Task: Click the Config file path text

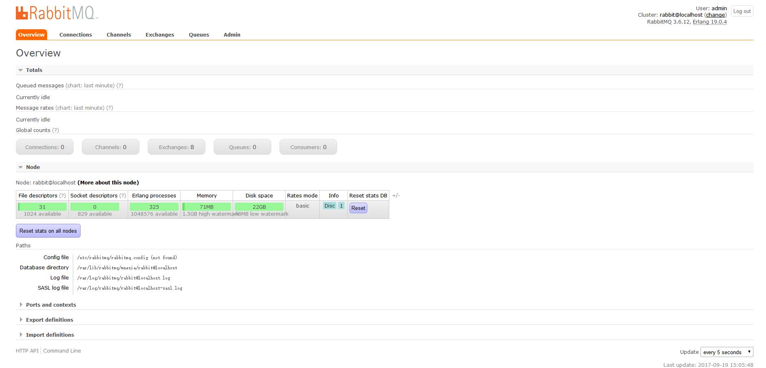Action: click(x=127, y=258)
